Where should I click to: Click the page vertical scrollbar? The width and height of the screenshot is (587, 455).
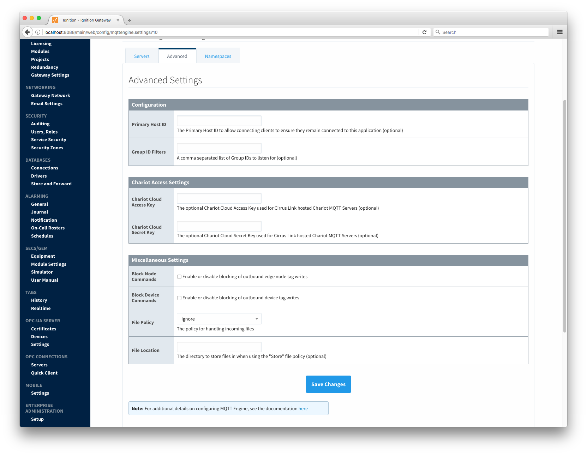[x=565, y=216]
